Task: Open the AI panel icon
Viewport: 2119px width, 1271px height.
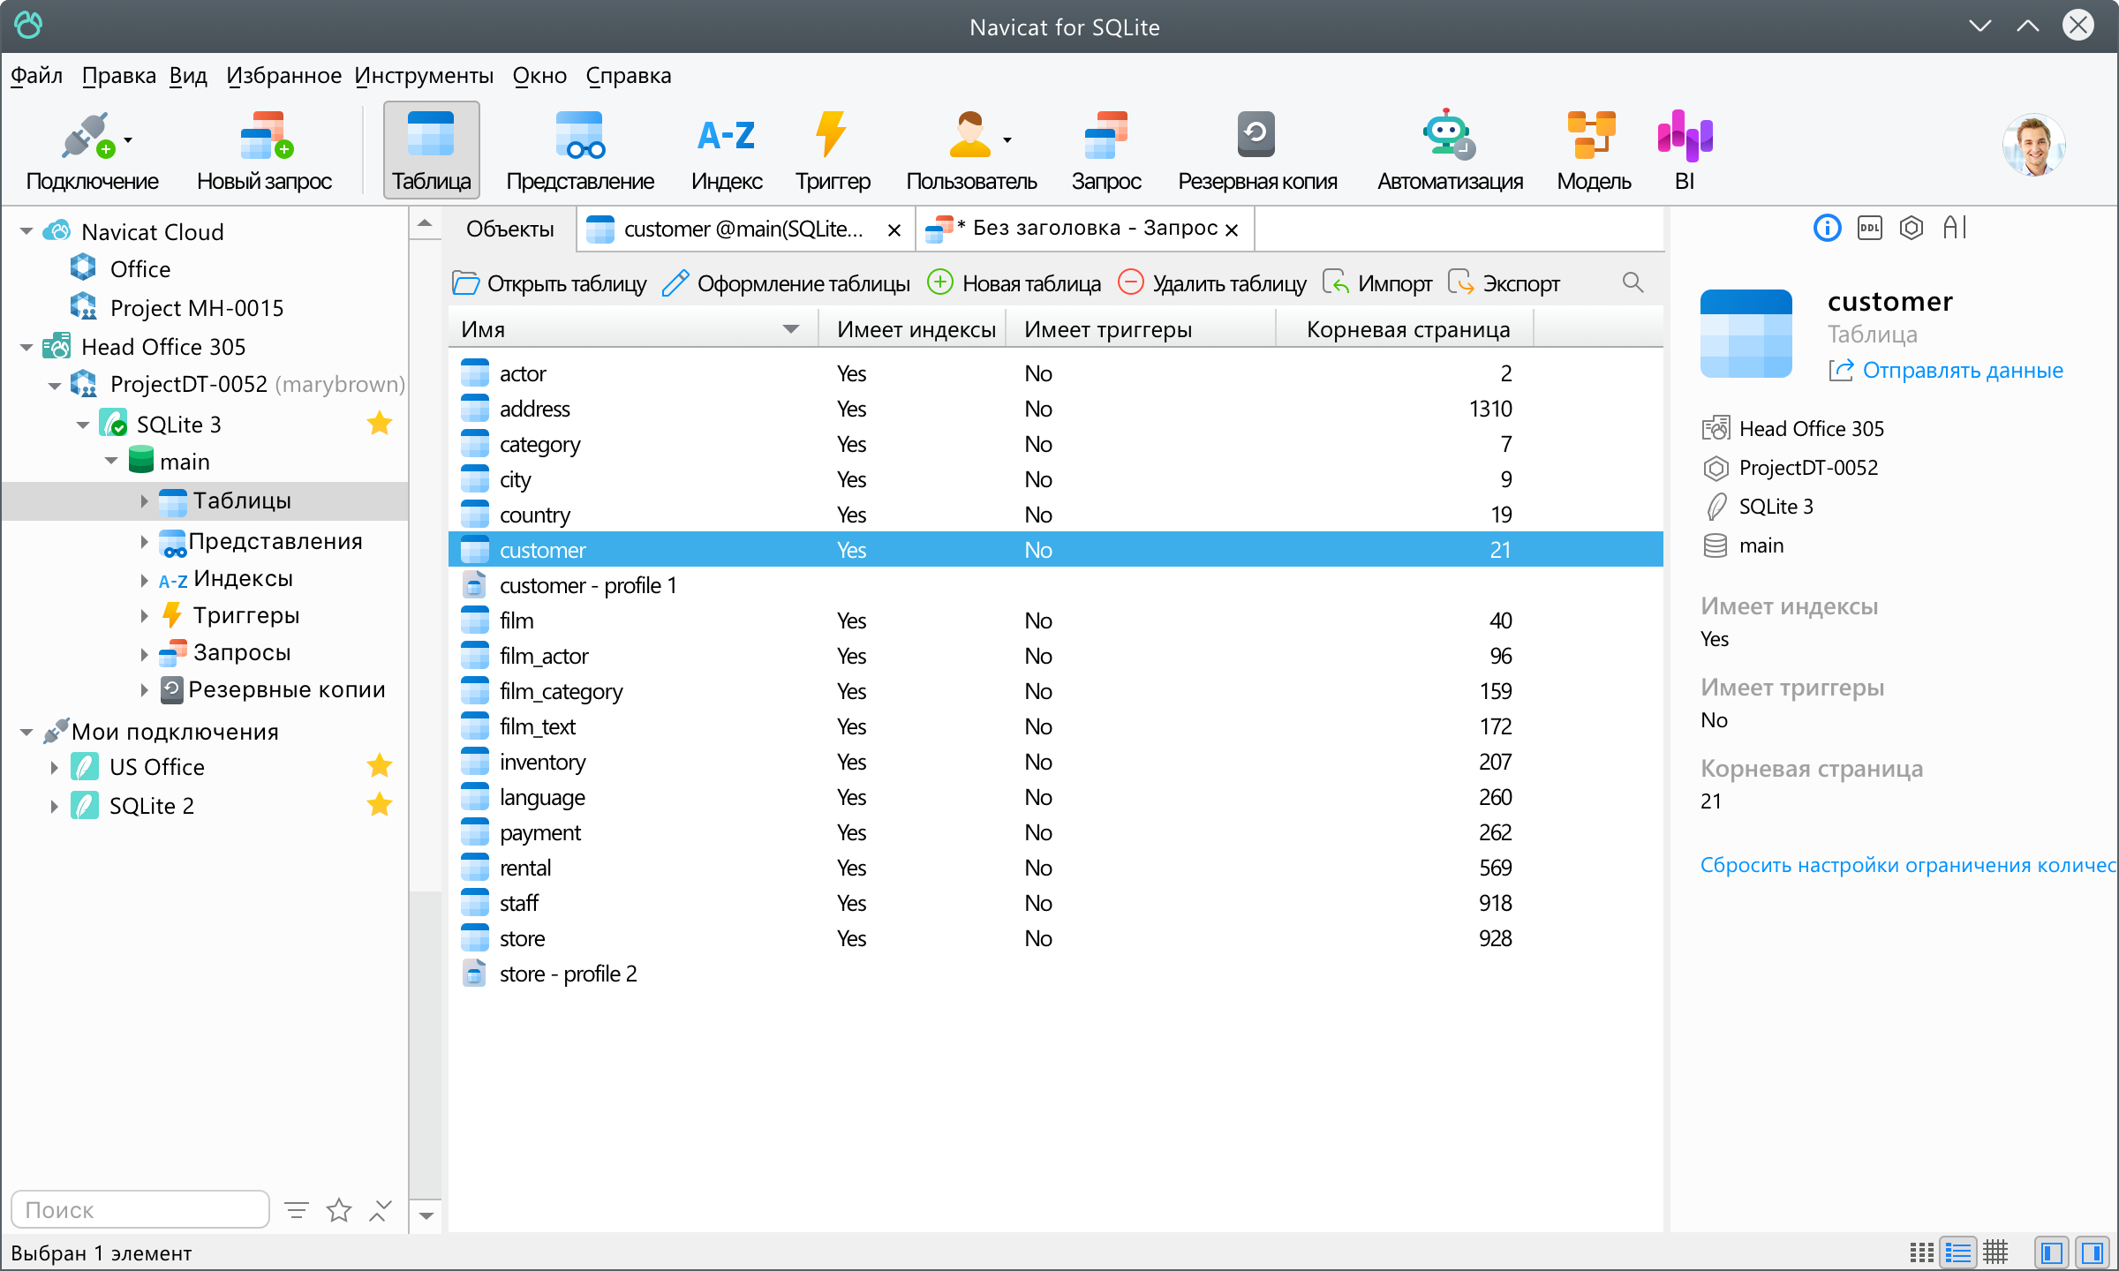Action: [1955, 228]
